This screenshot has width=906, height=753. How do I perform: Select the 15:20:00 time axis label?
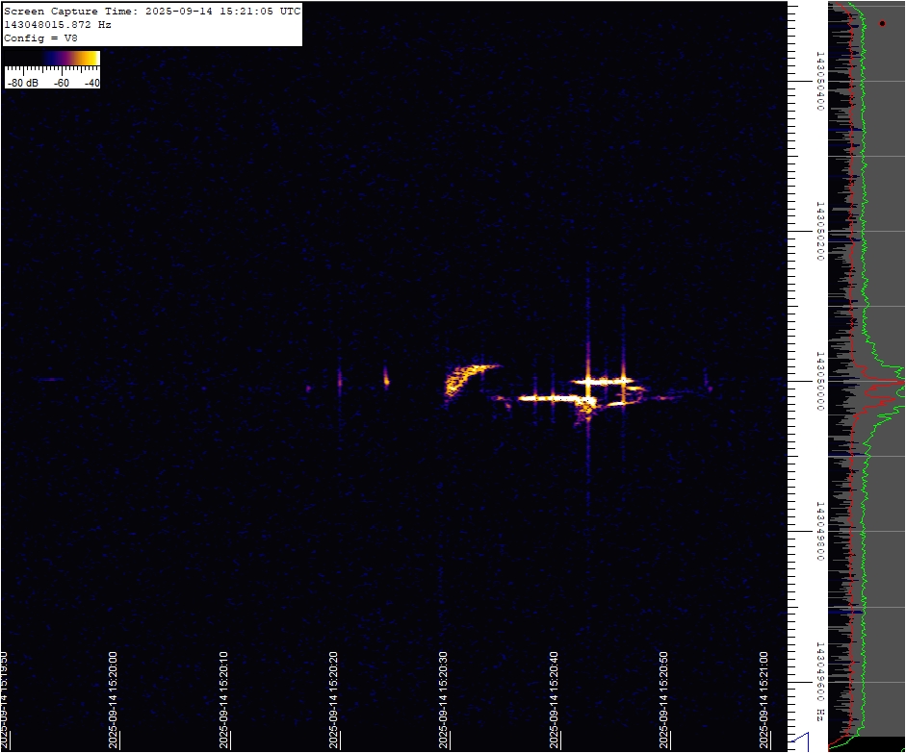(x=113, y=700)
